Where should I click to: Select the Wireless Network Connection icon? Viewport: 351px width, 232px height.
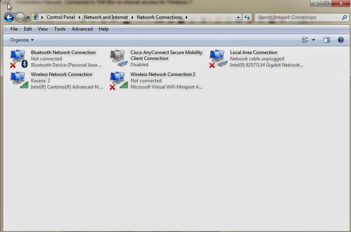(x=19, y=80)
